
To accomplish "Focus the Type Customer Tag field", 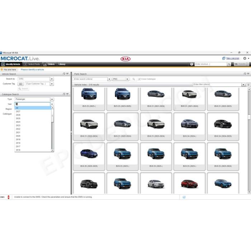I will (37, 84).
